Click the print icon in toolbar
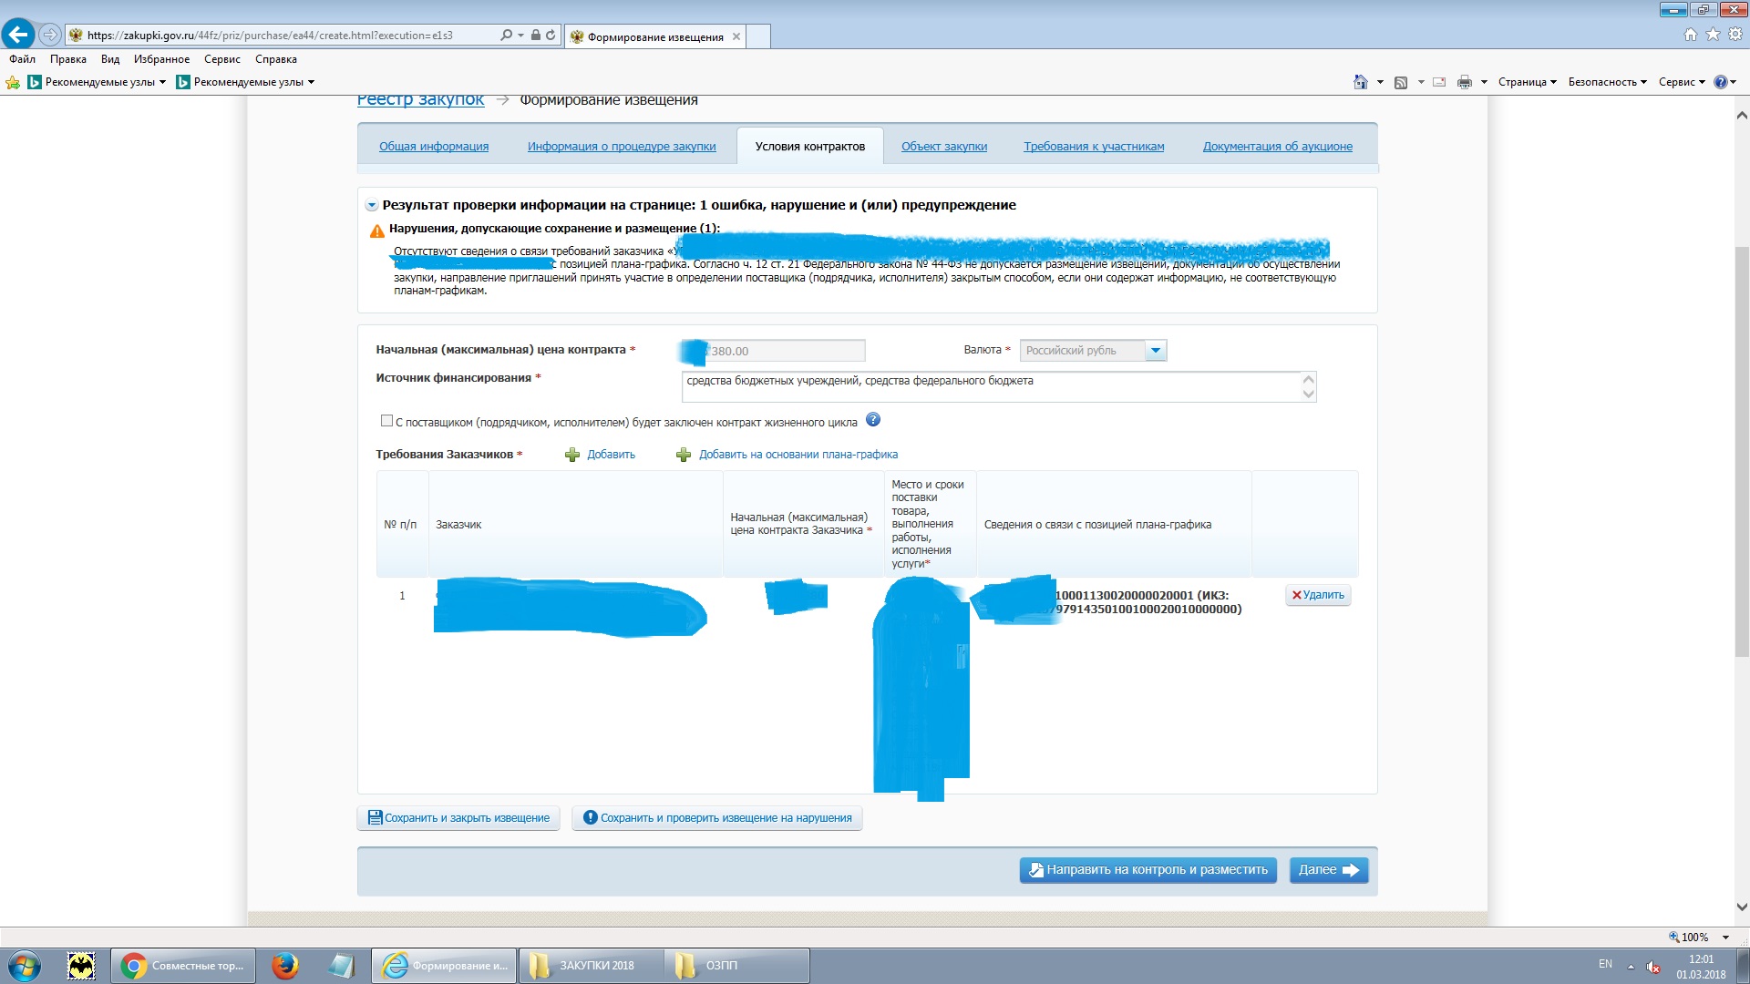Viewport: 1750px width, 984px height. point(1464,82)
